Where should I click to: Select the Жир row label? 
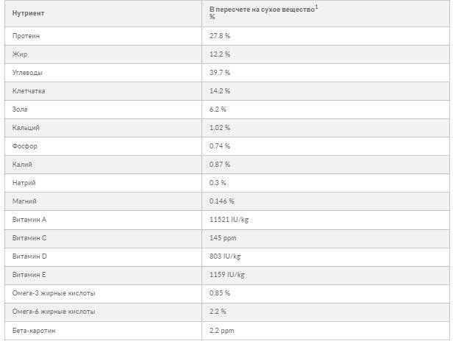pyautogui.click(x=20, y=54)
